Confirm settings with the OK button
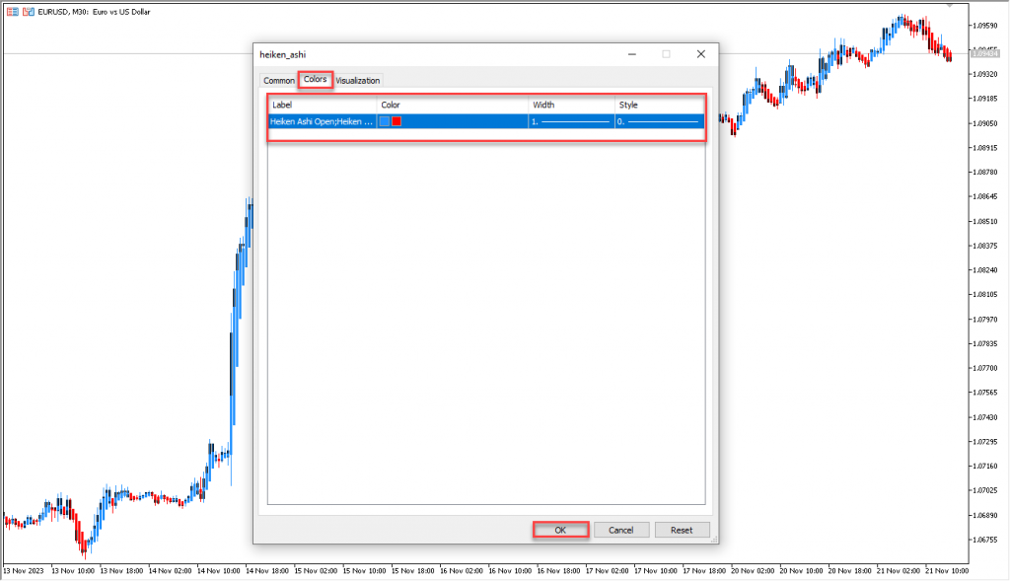This screenshot has width=1010, height=581. coord(560,530)
